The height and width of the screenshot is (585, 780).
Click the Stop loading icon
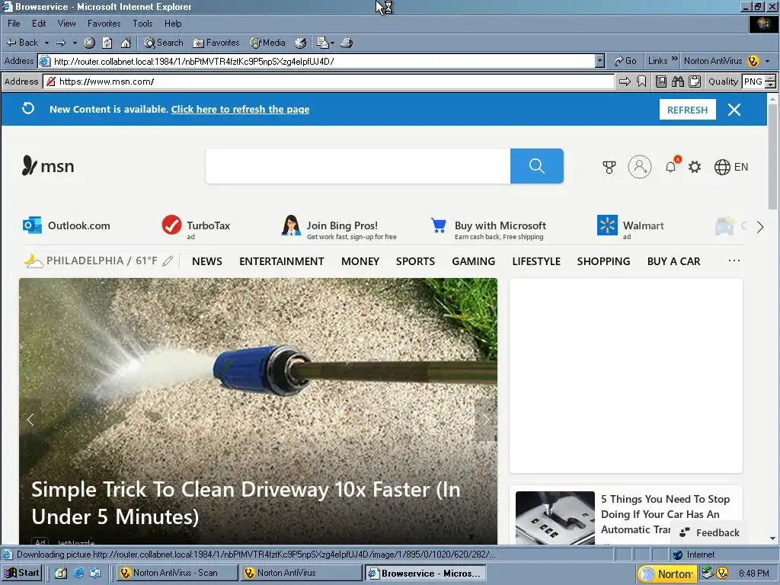(90, 43)
